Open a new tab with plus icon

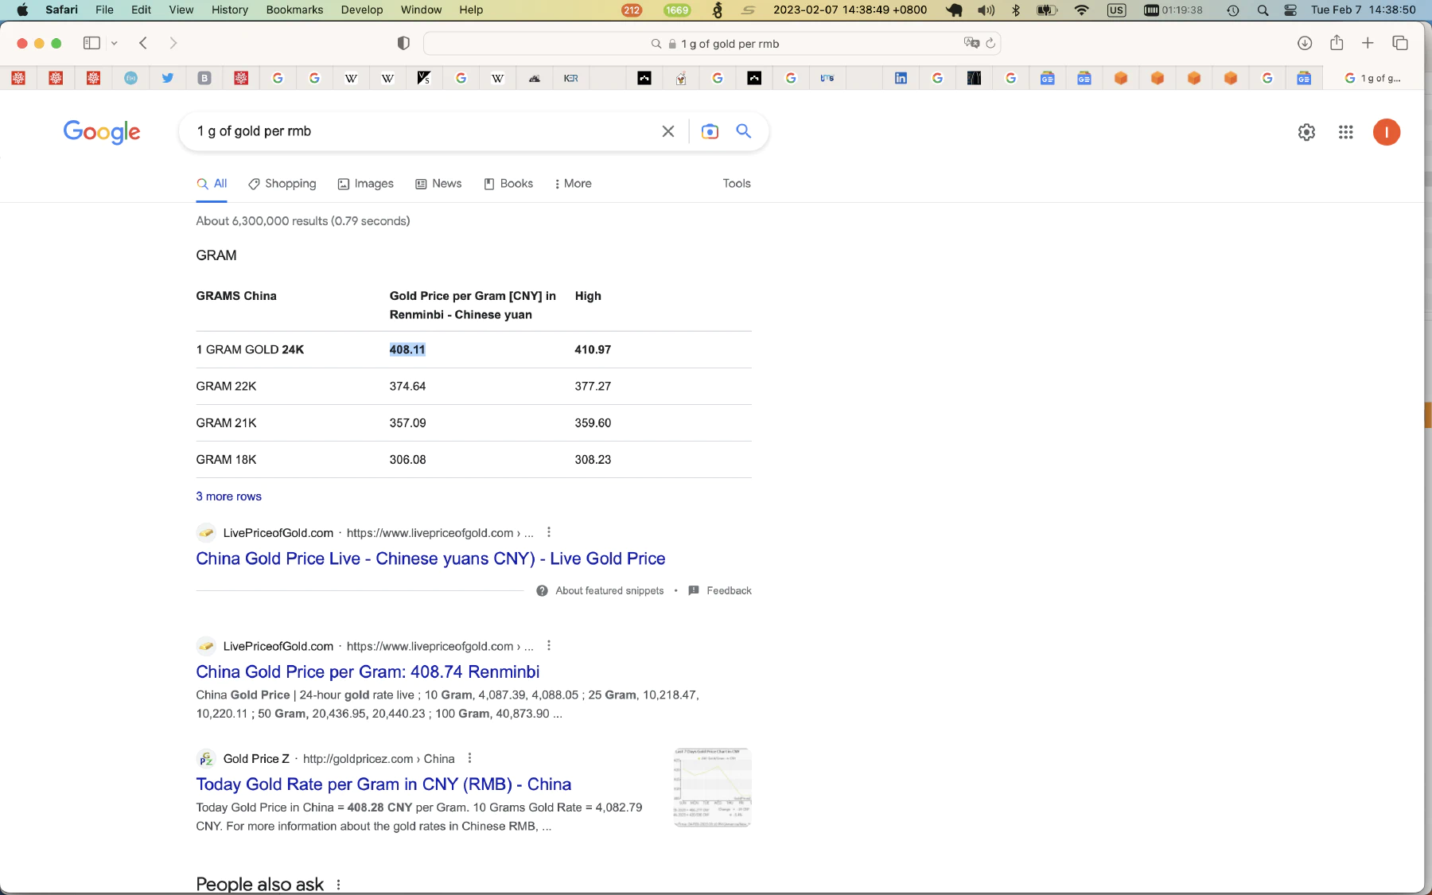click(x=1368, y=43)
